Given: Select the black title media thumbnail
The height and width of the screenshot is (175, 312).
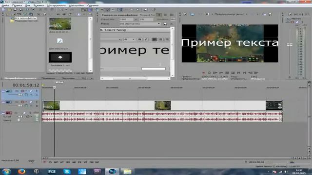Looking at the screenshot, I should point(60,57).
